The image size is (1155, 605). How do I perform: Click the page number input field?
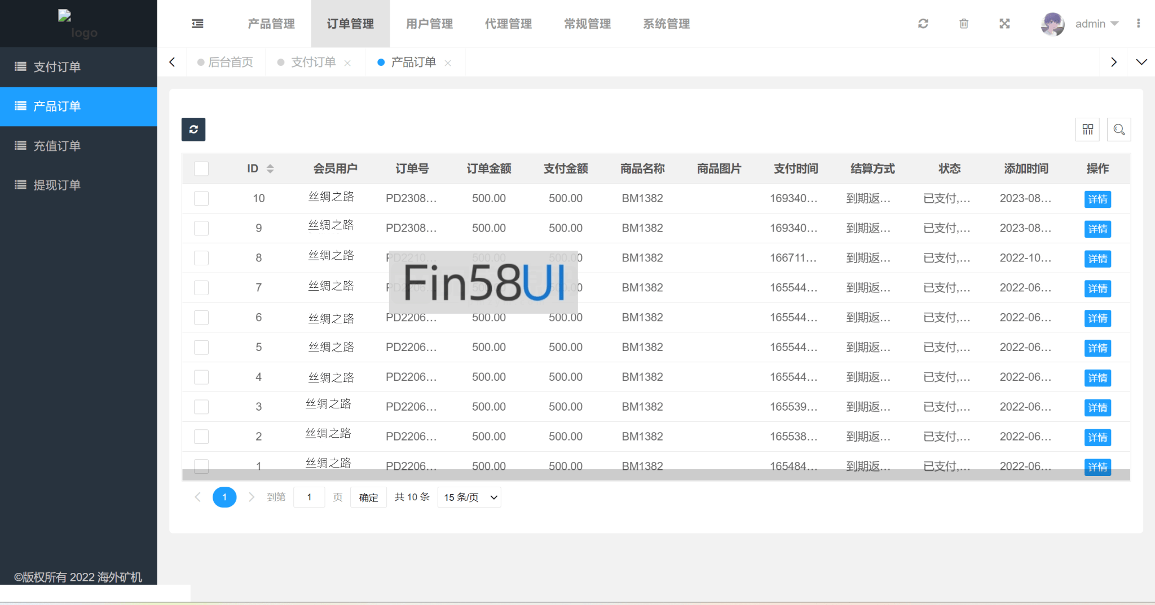pos(308,497)
